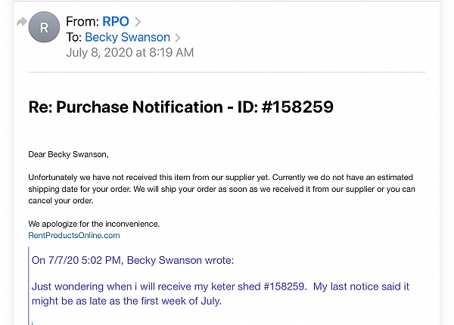Open the gray R sender avatar
The height and width of the screenshot is (325, 454).
click(x=44, y=27)
